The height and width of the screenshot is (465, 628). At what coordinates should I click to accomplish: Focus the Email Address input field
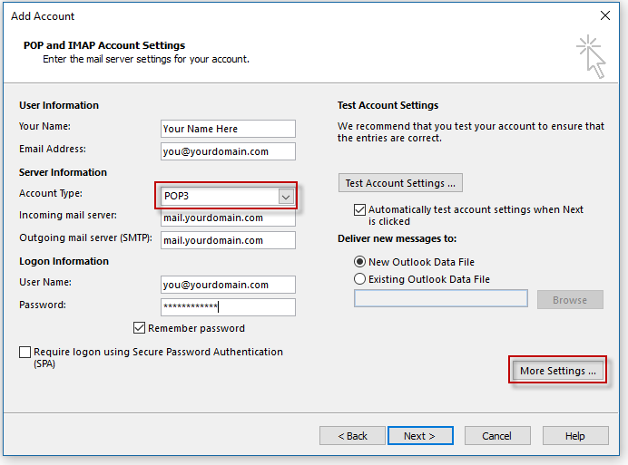coord(228,151)
